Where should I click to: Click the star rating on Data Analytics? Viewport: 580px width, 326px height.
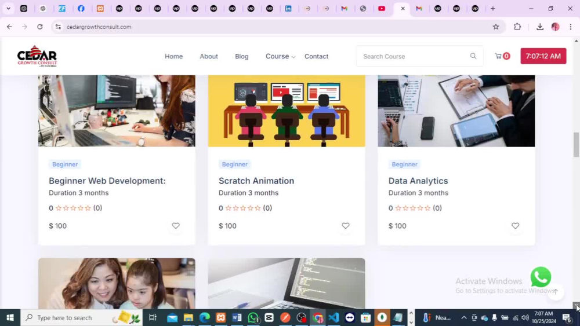[412, 208]
